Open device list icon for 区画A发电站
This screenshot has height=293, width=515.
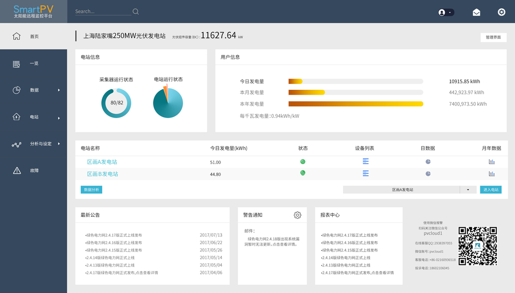(x=365, y=161)
